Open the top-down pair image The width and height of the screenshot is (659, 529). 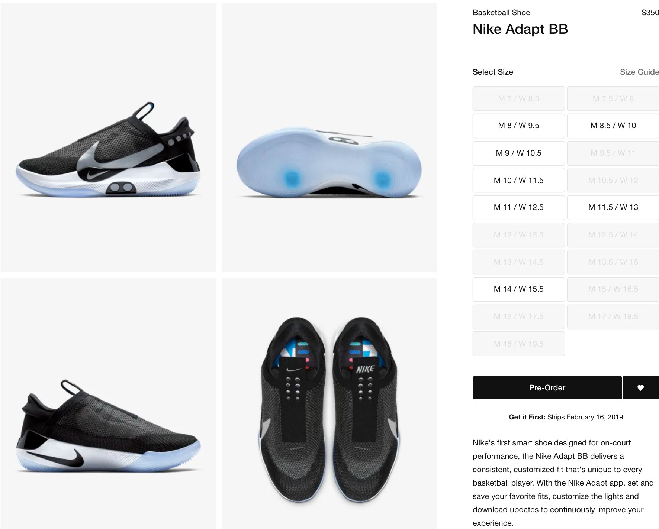pyautogui.click(x=329, y=404)
